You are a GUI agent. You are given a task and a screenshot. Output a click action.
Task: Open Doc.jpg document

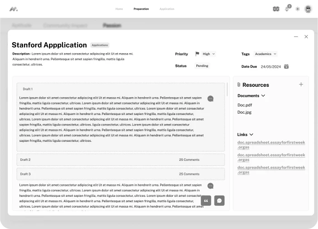pos(245,112)
